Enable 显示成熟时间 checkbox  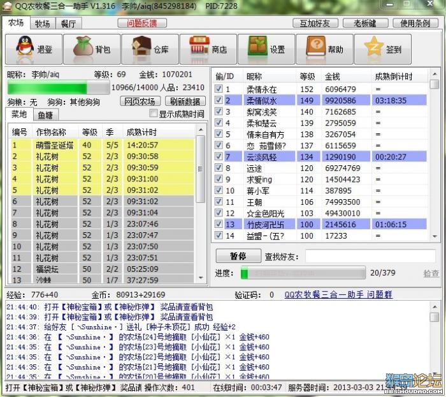coord(153,114)
